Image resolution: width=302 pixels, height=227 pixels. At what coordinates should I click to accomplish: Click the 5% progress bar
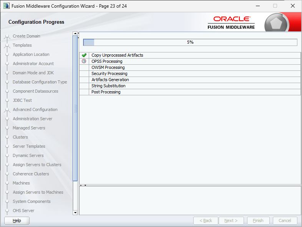pos(190,42)
